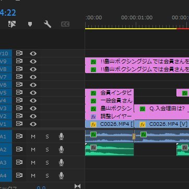Hide track V9 with eye icon

[x=33, y=61]
